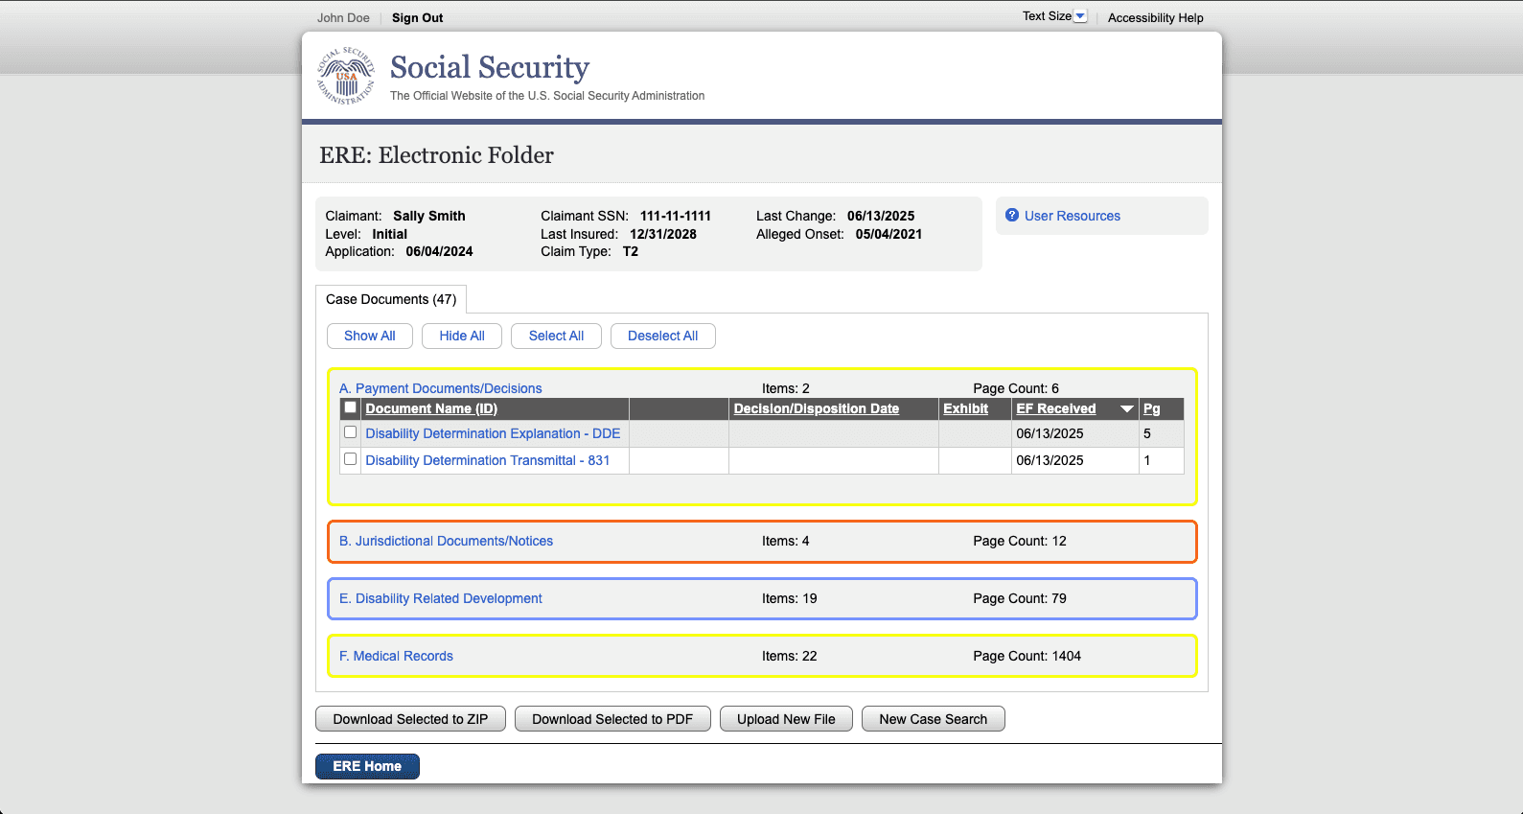Open Disability Determination Explanation - DDE document

(493, 433)
